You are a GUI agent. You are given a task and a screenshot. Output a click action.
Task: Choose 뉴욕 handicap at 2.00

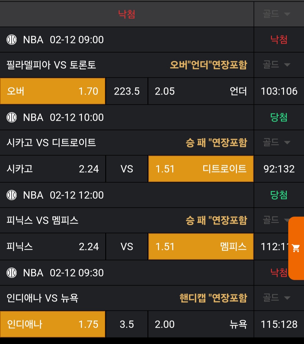(201, 324)
